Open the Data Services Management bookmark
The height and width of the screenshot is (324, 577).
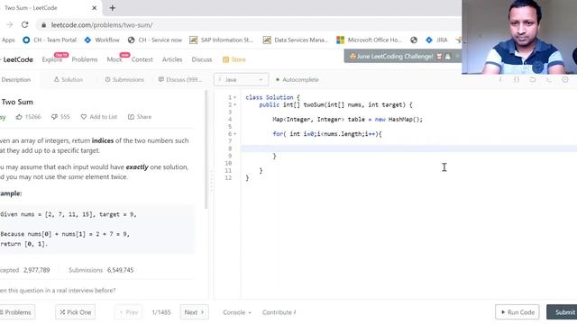[x=296, y=40]
